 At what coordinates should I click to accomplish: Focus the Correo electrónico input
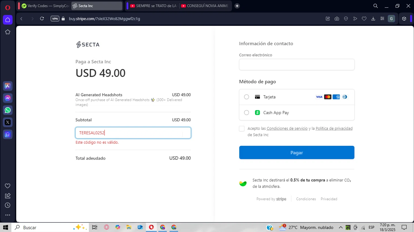(x=297, y=64)
